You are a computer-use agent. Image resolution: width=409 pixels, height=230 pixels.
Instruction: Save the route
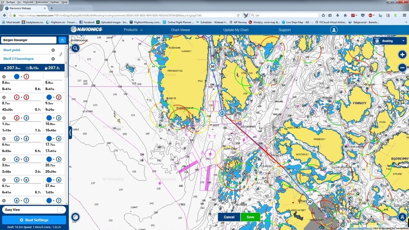pyautogui.click(x=250, y=217)
